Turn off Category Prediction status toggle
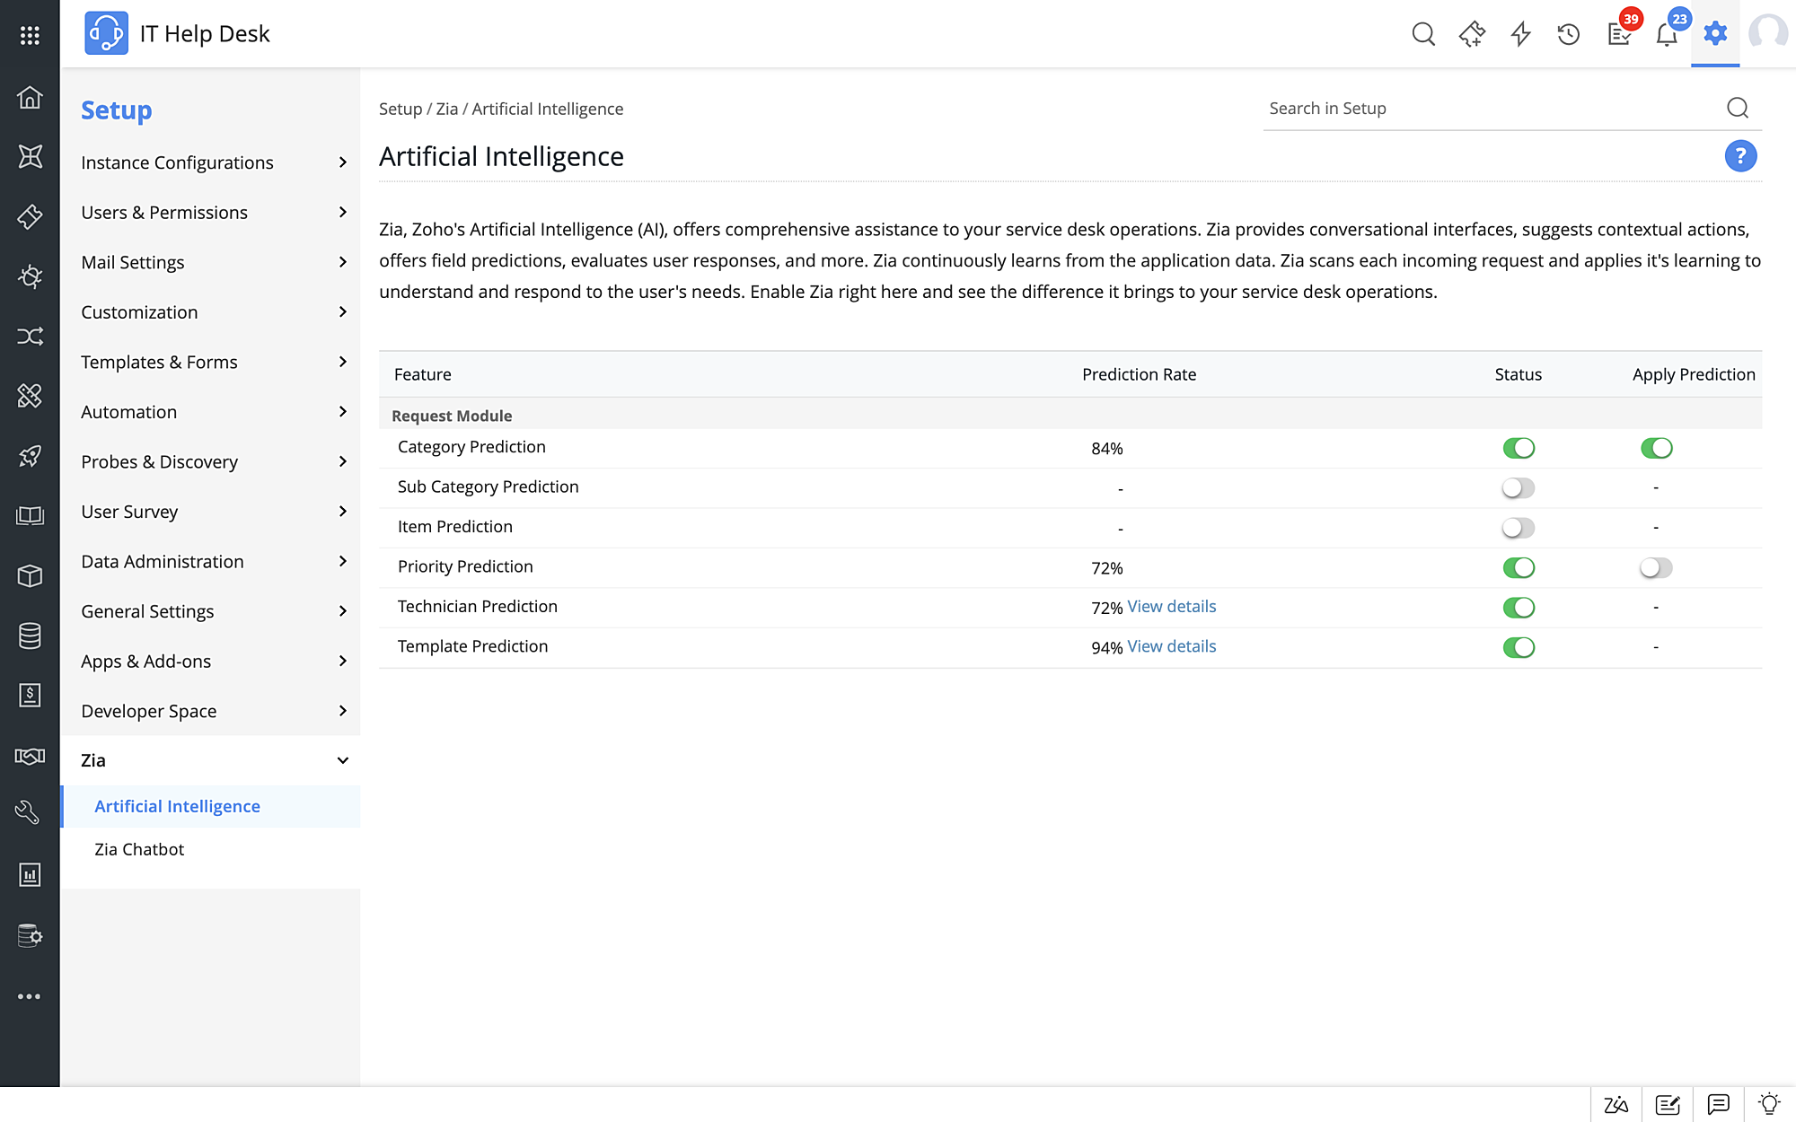The width and height of the screenshot is (1796, 1122). pos(1518,448)
